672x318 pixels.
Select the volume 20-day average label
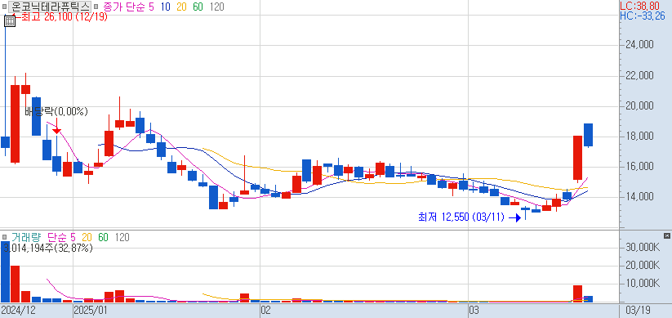[x=87, y=237]
